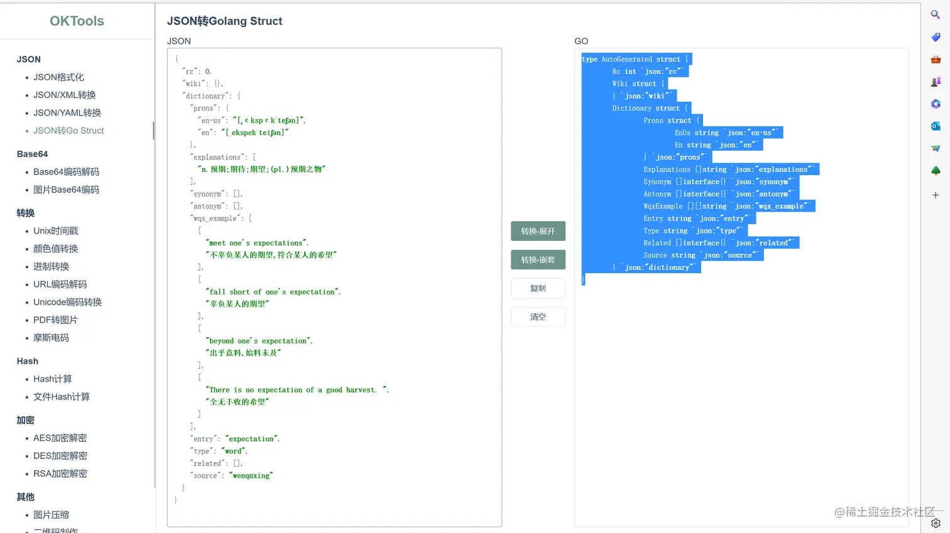Screen dimensions: 950x533
Task: Add a sidebar app with plus icon
Action: tap(936, 195)
